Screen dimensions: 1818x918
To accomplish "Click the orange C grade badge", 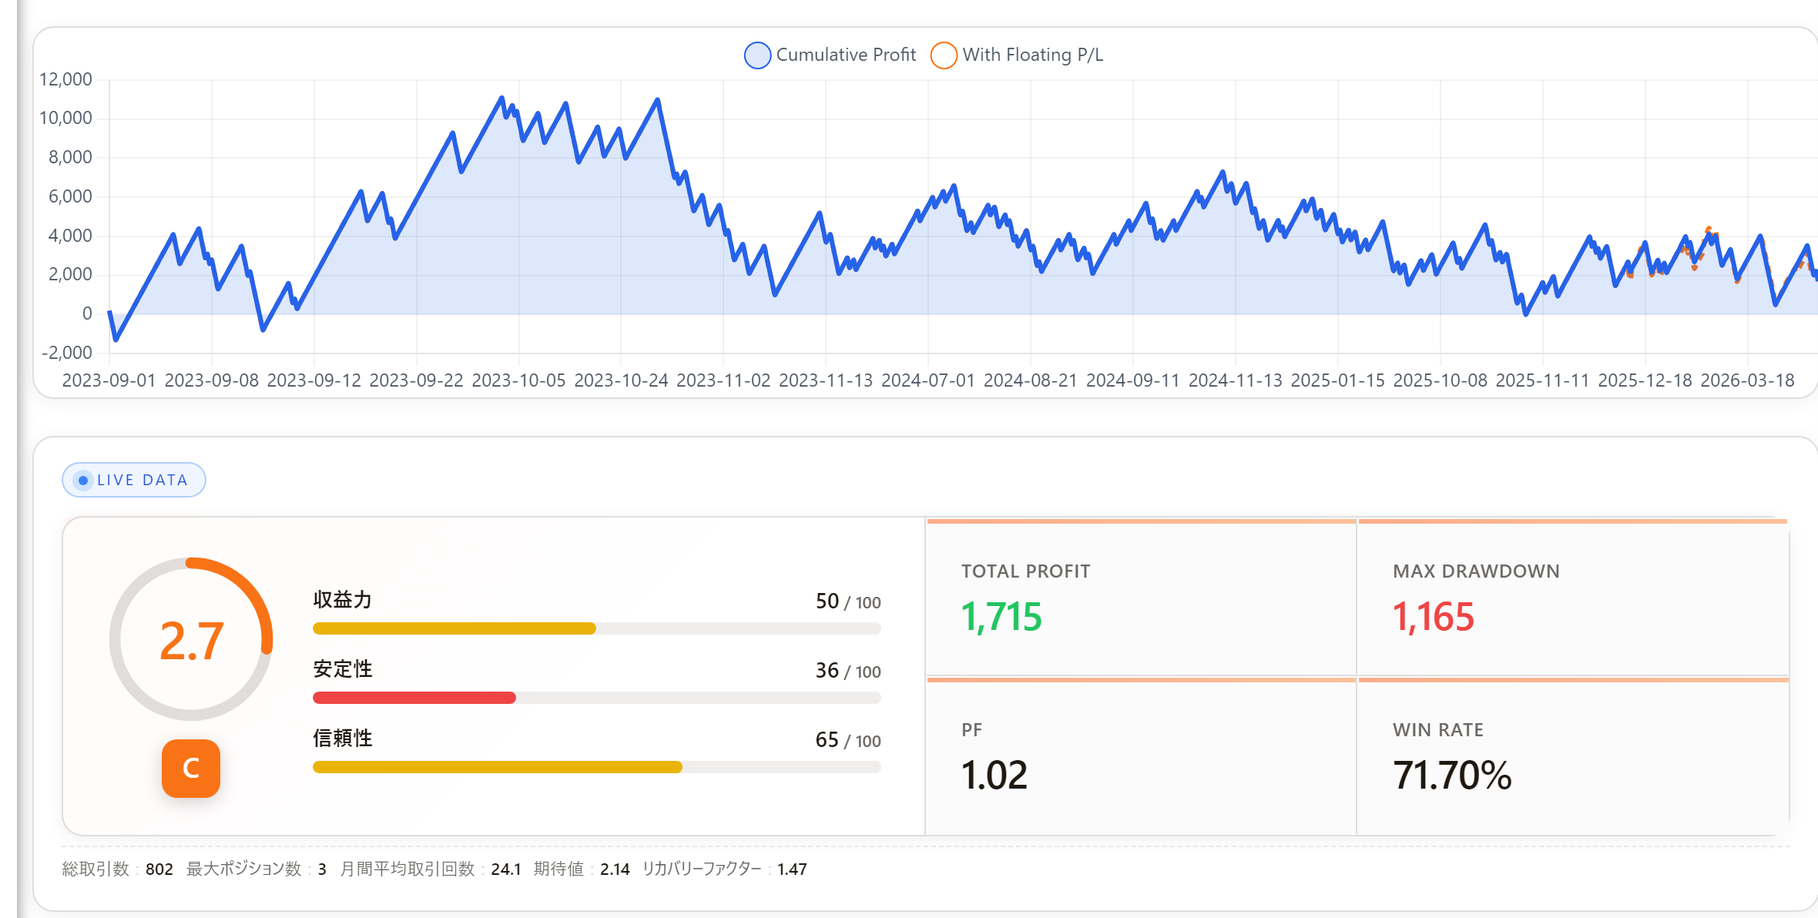I will pos(191,768).
